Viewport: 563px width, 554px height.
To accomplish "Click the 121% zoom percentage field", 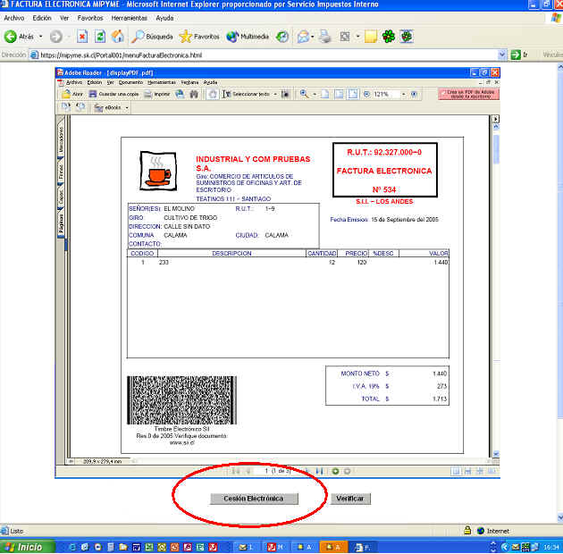I will click(x=386, y=94).
